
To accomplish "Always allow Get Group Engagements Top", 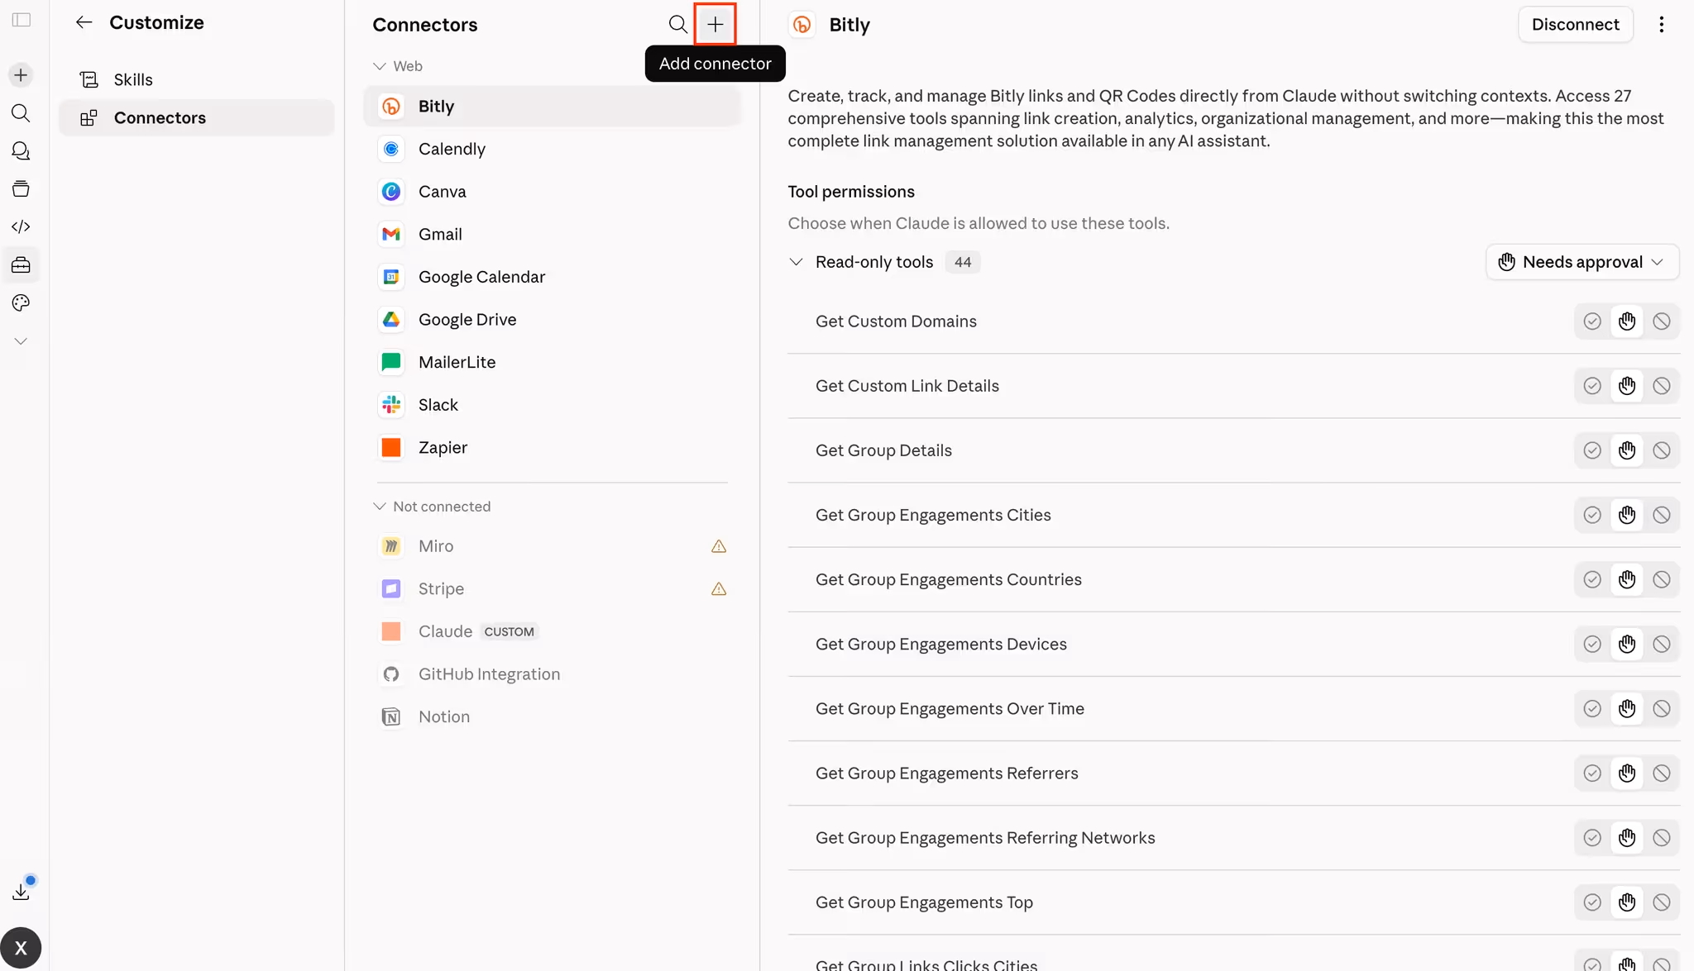I will click(1592, 902).
